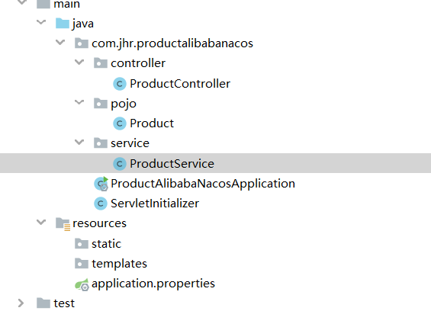Collapse the resources folder chevron
Viewport: 431px width, 311px height.
tap(41, 222)
